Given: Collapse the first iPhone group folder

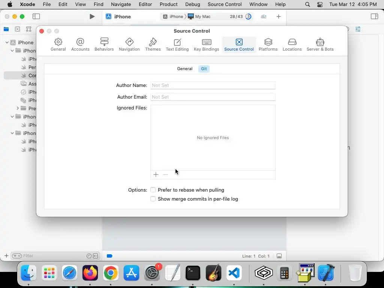Looking at the screenshot, I should [x=12, y=51].
